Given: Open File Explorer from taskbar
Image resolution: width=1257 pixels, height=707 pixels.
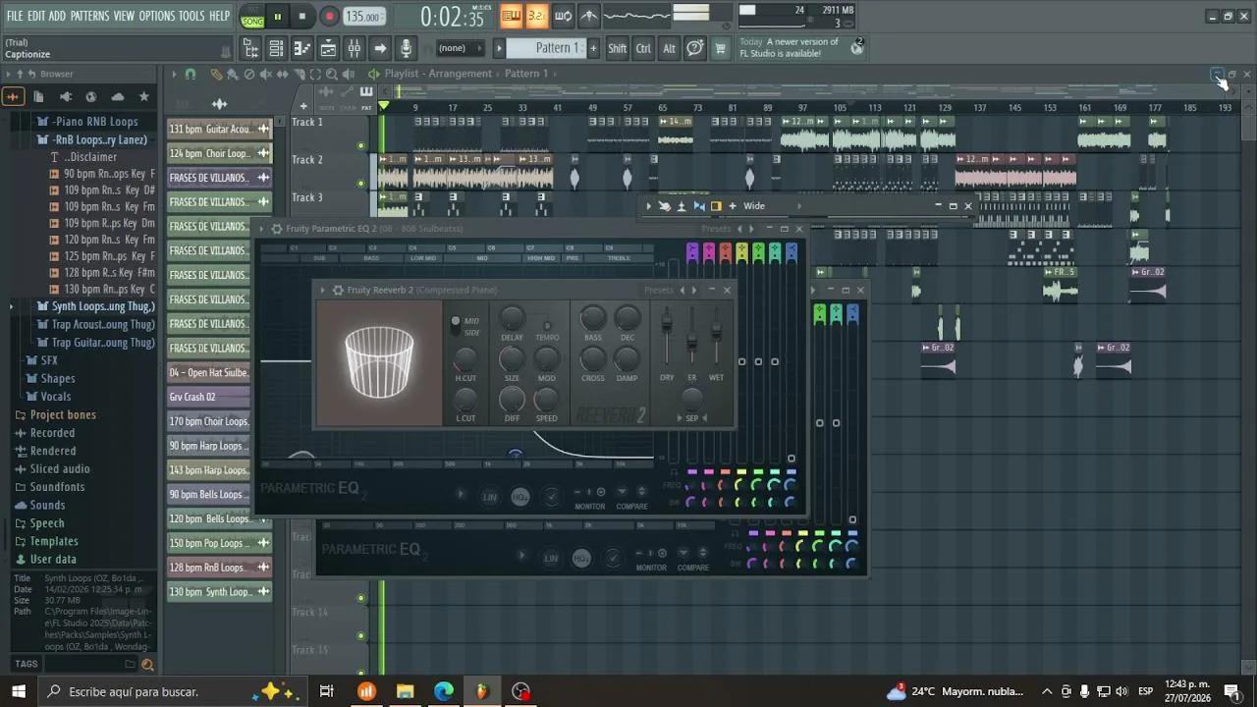Looking at the screenshot, I should pos(405,691).
